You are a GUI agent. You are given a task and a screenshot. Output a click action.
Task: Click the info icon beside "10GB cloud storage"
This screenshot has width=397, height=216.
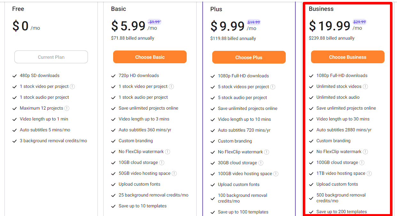point(162,162)
